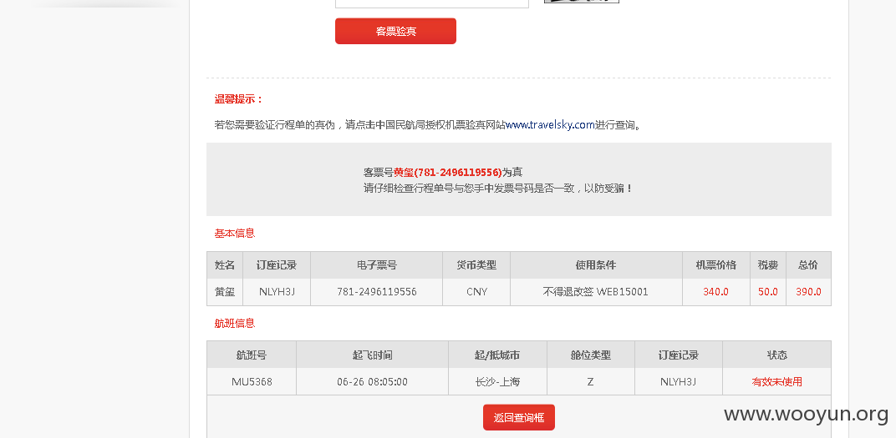Click the 电子票号 column header
This screenshot has height=438, width=896.
point(377,265)
